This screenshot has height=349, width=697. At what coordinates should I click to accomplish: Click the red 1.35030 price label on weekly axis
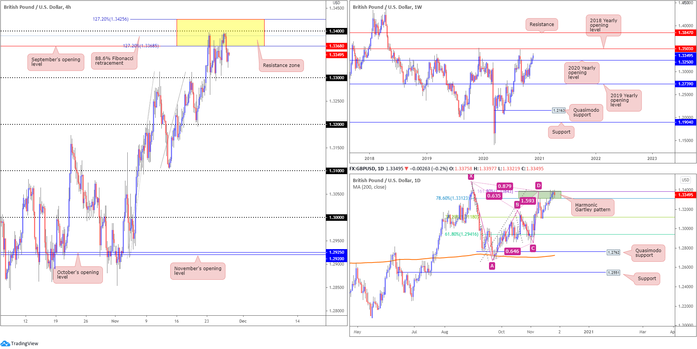[686, 49]
